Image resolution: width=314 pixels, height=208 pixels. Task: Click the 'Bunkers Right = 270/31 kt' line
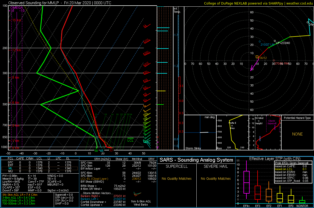click(x=103, y=196)
